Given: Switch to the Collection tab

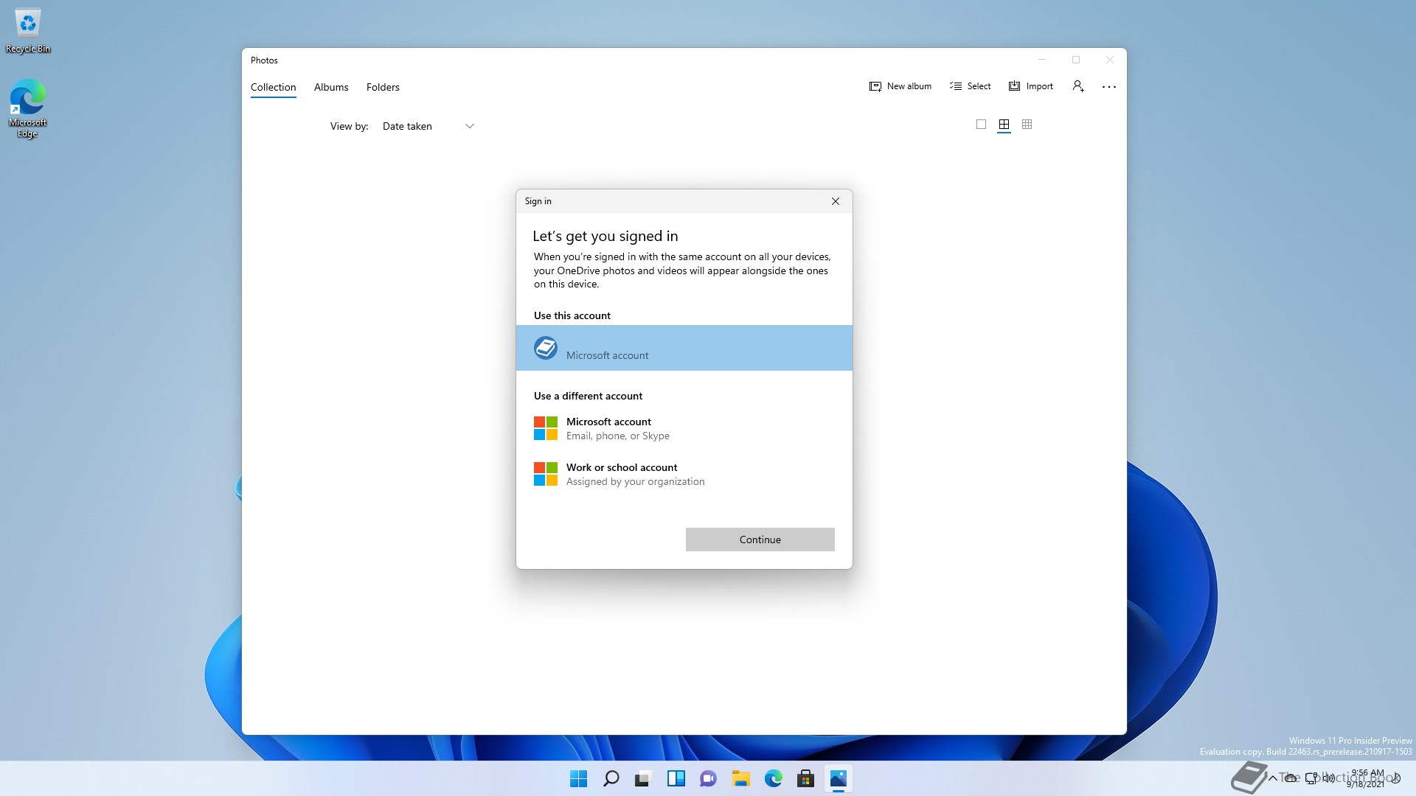Looking at the screenshot, I should click(273, 87).
